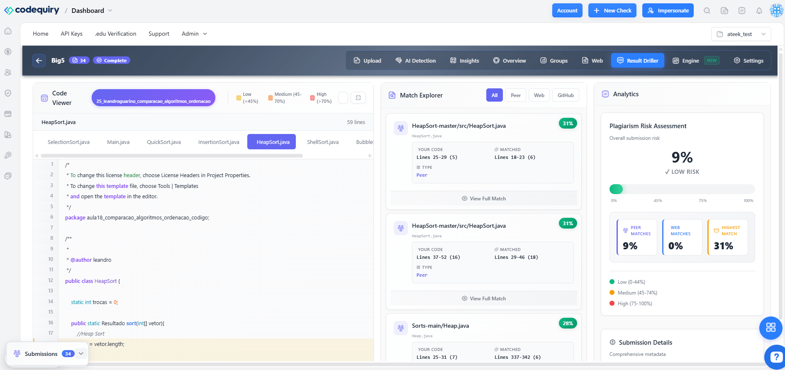Click the file tabs horizontal scrollbar
Screen dimensions: 785x370
[171, 156]
